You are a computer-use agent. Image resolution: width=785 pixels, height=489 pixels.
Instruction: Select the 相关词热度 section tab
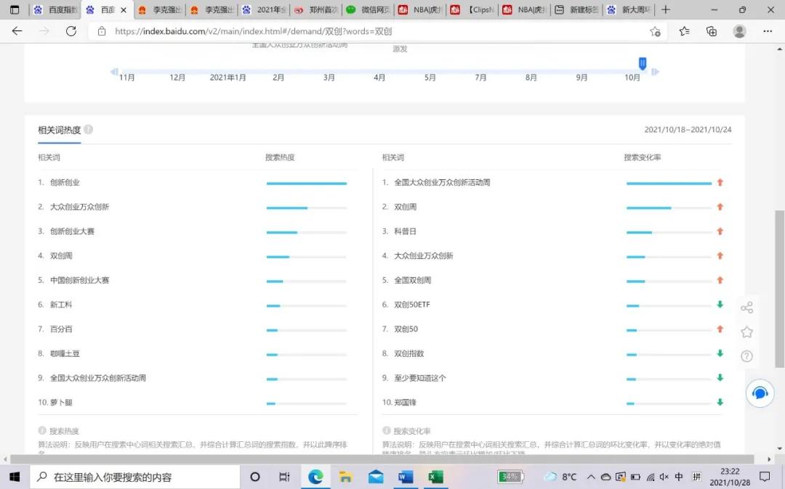point(59,130)
